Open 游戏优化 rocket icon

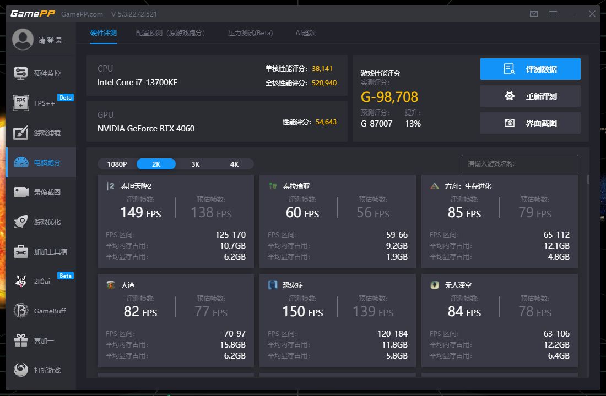[x=21, y=222]
